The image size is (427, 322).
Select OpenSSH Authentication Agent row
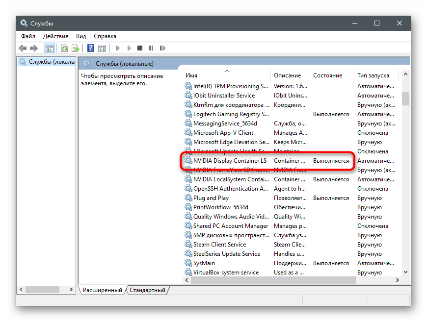292,189
